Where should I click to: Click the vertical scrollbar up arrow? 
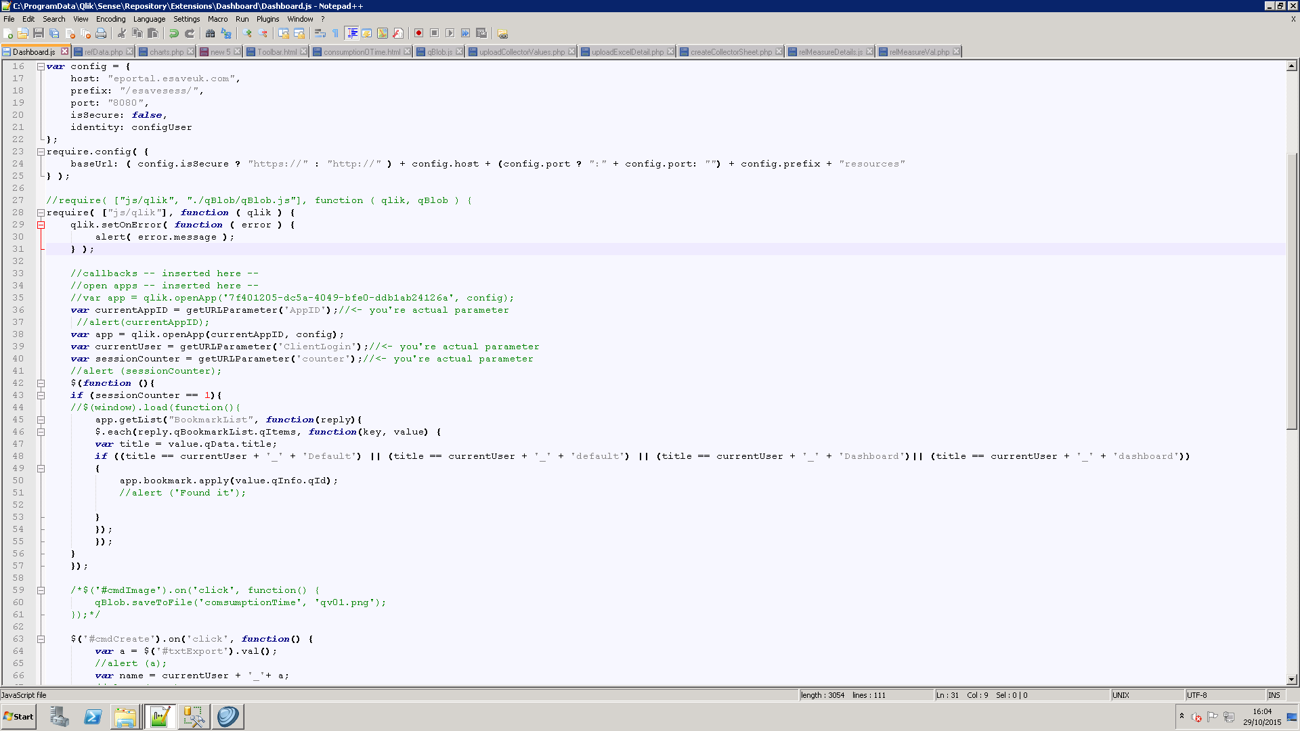(1292, 66)
